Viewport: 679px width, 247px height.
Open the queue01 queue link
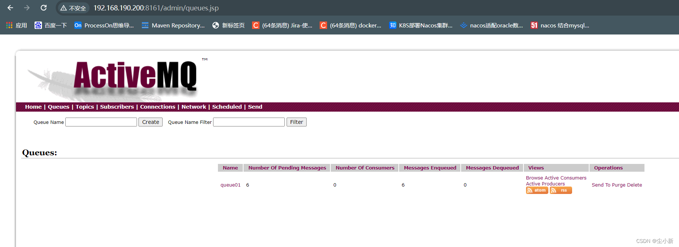[231, 185]
